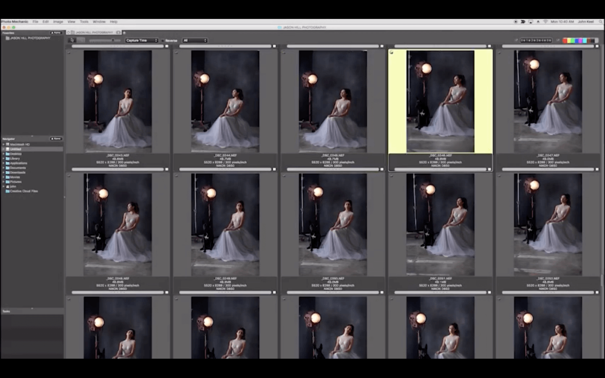This screenshot has height=378, width=605.
Task: Expand Macintosh HD in the Navigator
Action: coord(4,144)
